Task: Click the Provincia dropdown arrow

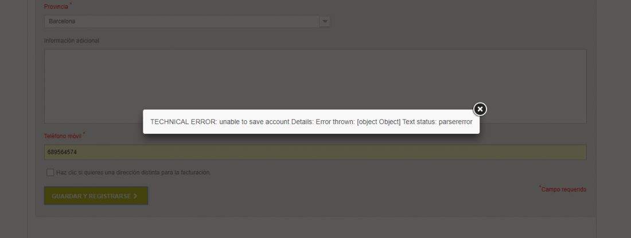Action: [325, 22]
